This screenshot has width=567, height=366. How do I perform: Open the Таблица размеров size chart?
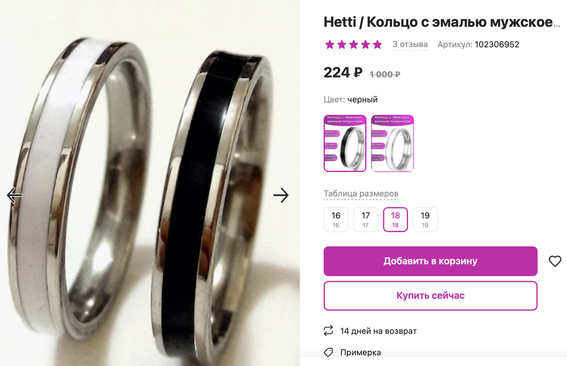point(361,194)
